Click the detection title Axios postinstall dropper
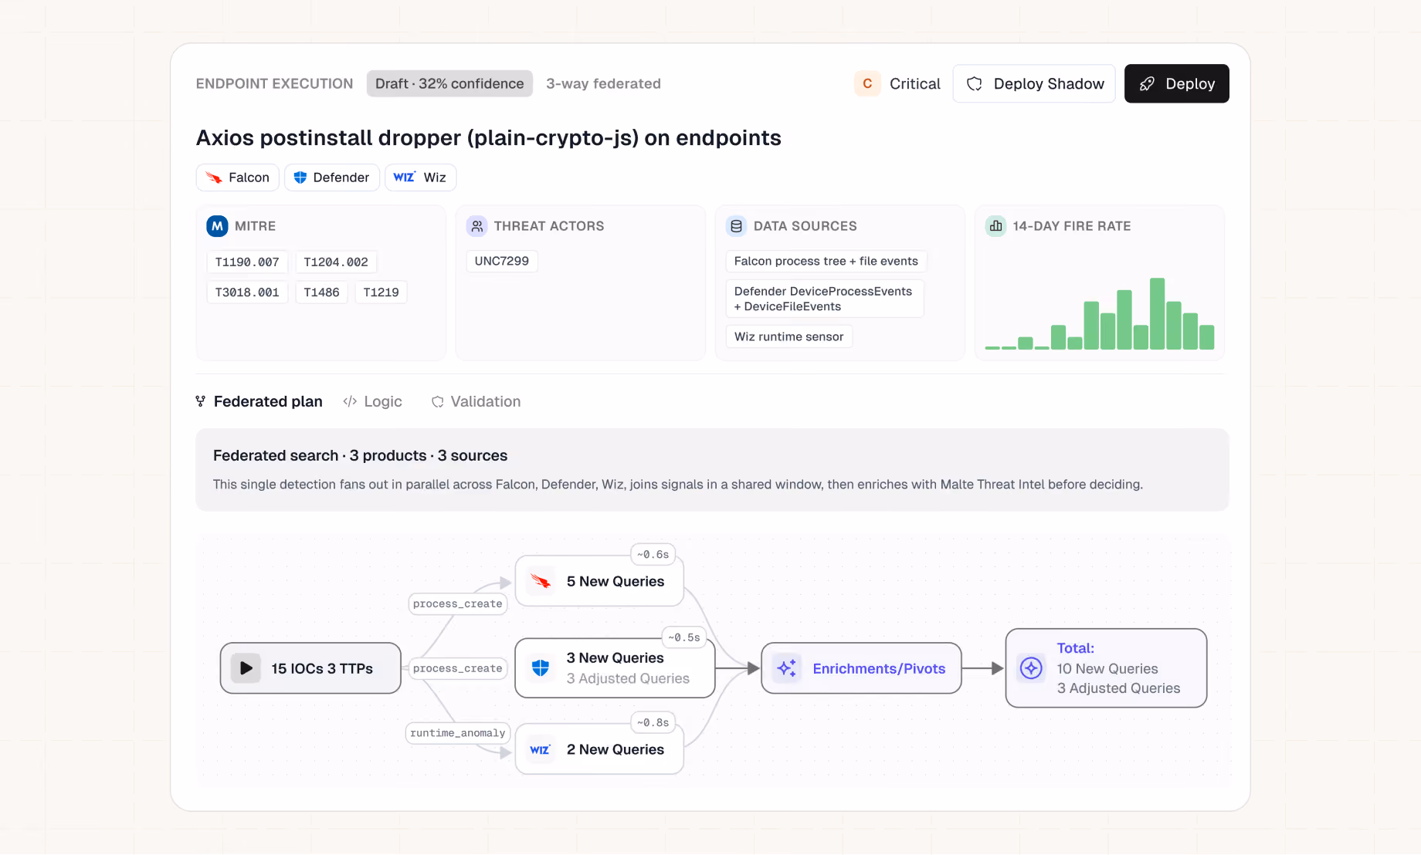 (x=488, y=138)
